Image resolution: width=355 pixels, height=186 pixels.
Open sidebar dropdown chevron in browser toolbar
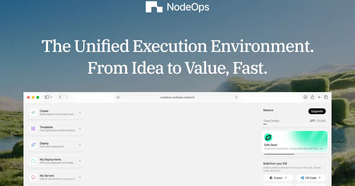click(x=51, y=97)
